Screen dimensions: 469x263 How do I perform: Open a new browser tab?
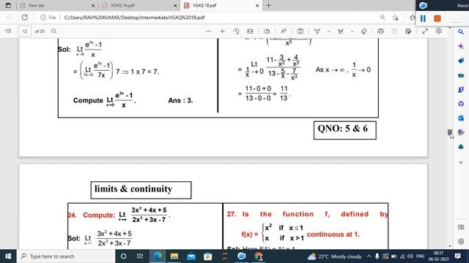(x=269, y=5)
